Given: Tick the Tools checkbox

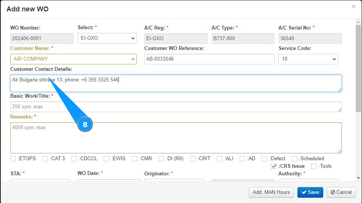Looking at the screenshot, I should [314, 166].
